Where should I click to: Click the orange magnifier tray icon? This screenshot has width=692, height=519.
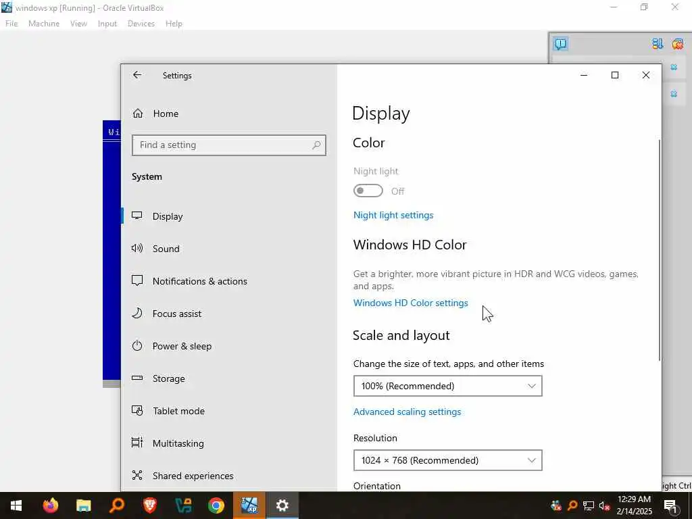pyautogui.click(x=572, y=505)
